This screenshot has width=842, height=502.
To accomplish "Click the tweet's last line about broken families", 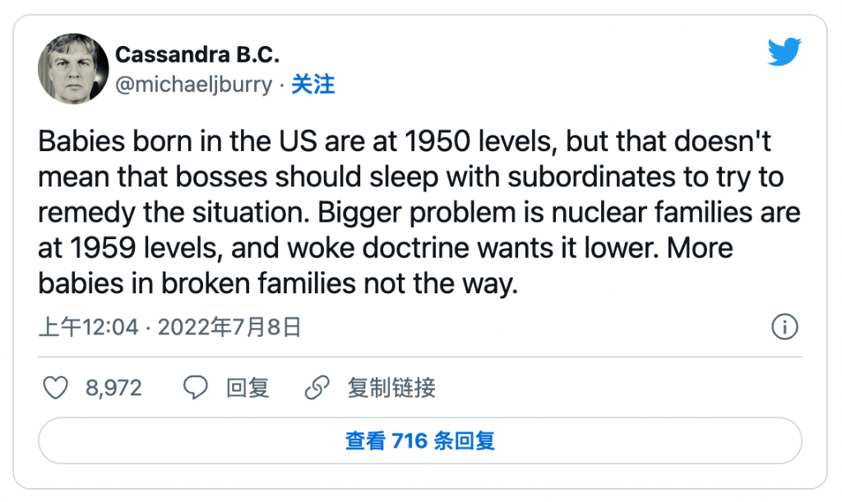I will [279, 283].
